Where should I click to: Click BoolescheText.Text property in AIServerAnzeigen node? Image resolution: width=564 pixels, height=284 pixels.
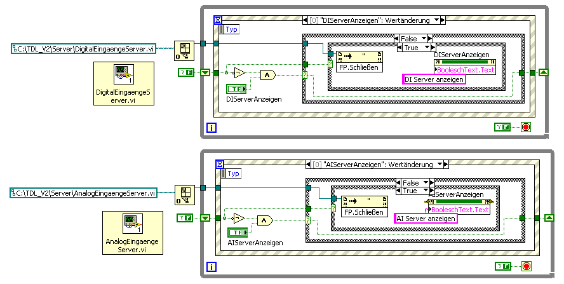point(459,210)
